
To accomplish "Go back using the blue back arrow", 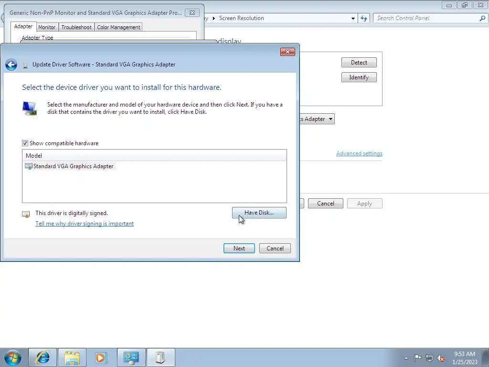I will [x=11, y=65].
